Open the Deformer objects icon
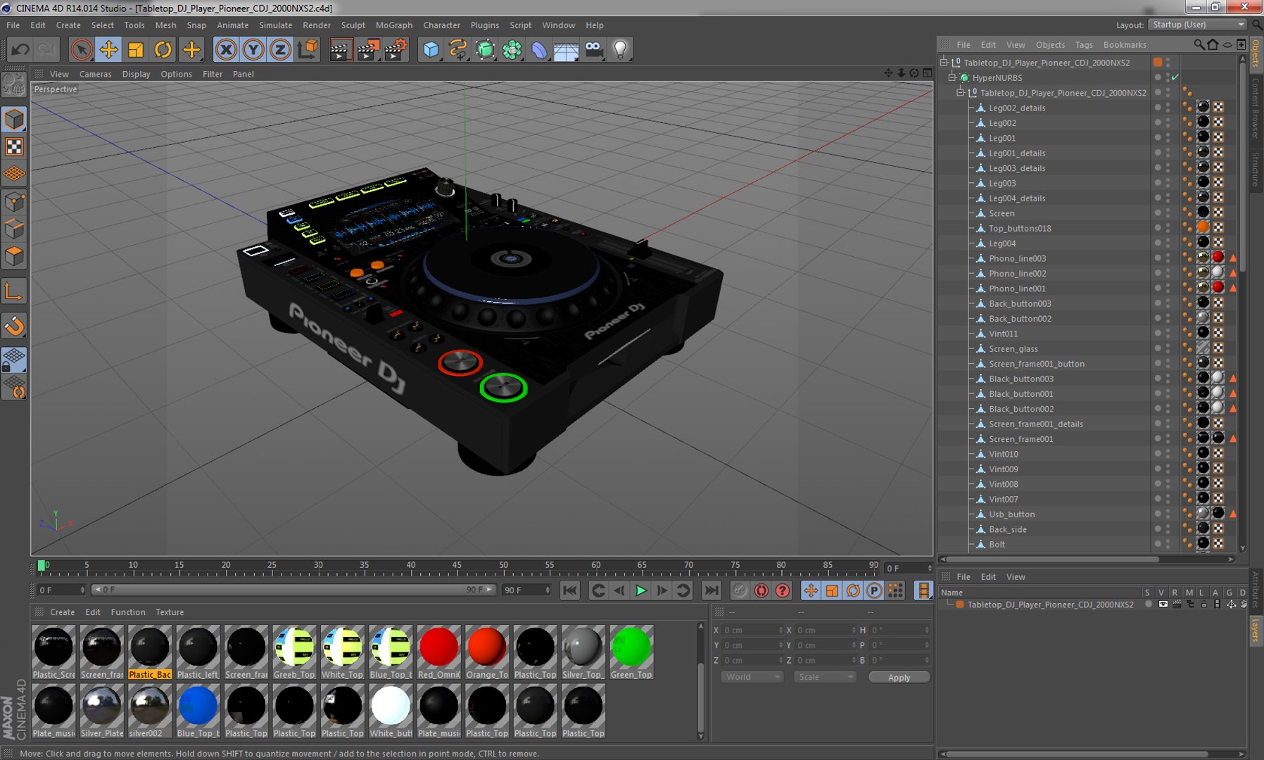 [x=539, y=49]
